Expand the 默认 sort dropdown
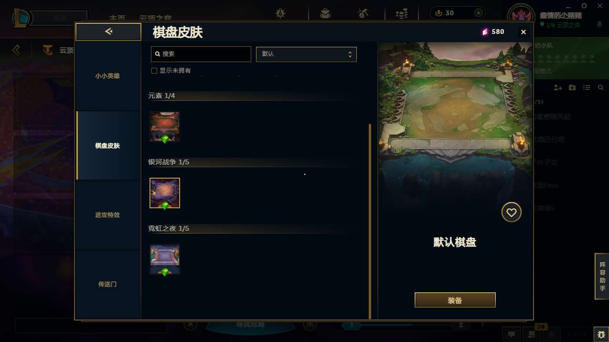 [306, 54]
